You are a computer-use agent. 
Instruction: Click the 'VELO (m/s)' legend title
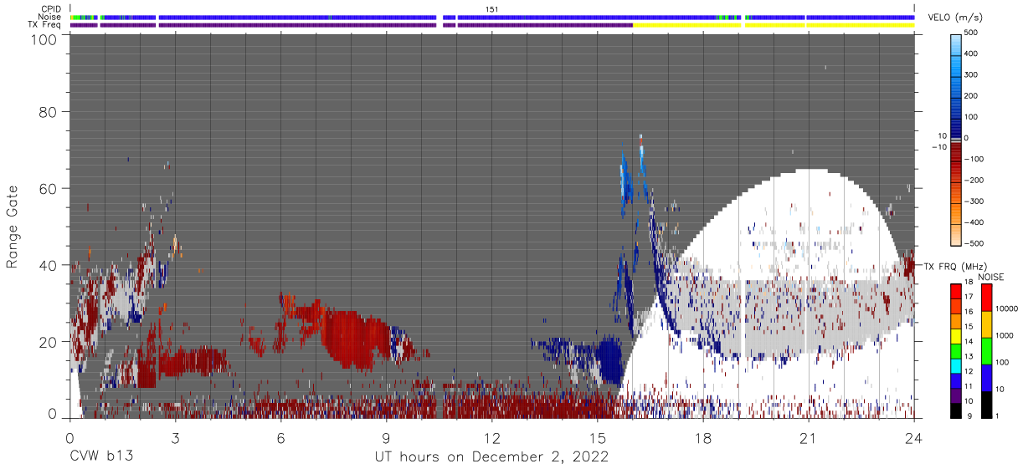coord(957,18)
